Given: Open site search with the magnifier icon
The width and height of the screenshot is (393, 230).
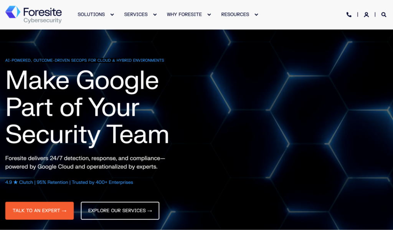Looking at the screenshot, I should click(383, 14).
